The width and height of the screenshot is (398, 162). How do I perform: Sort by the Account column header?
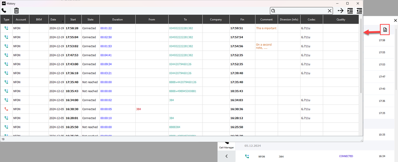[x=21, y=19]
